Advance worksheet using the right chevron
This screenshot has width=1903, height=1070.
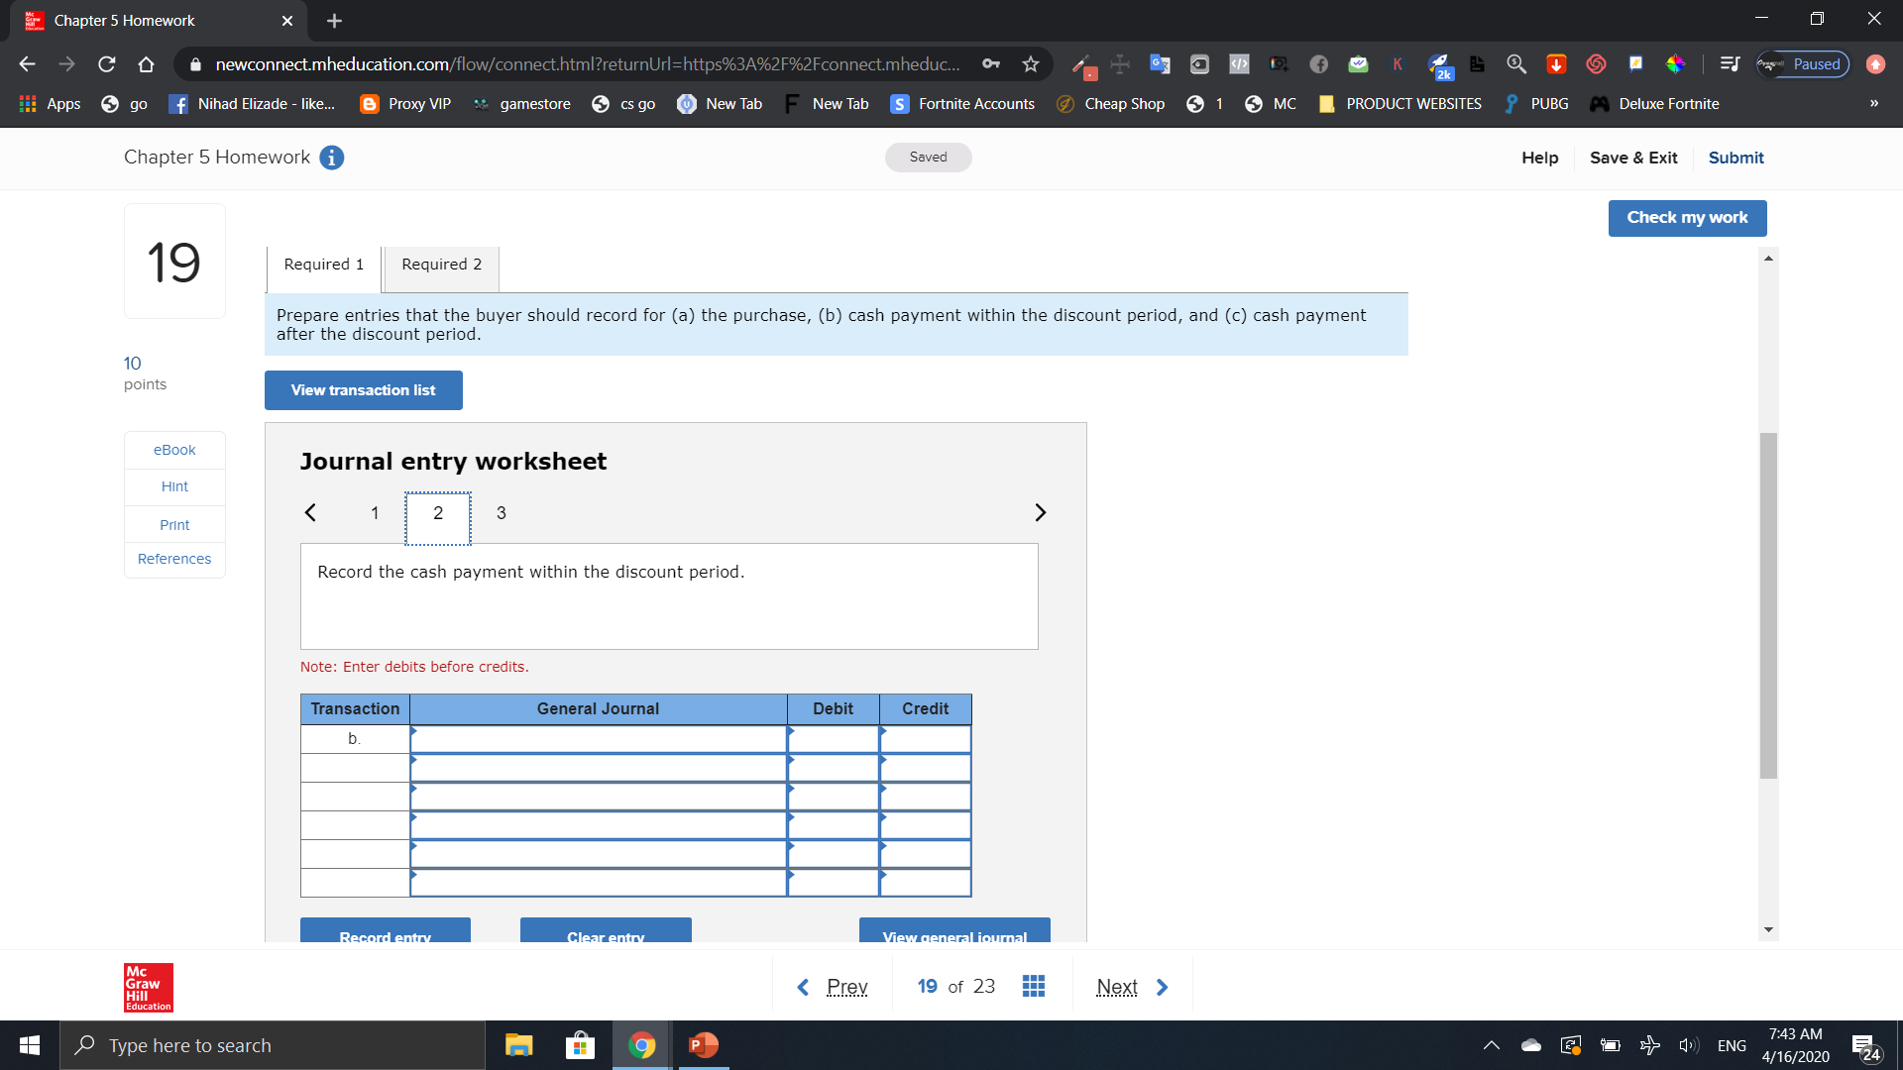click(1041, 512)
